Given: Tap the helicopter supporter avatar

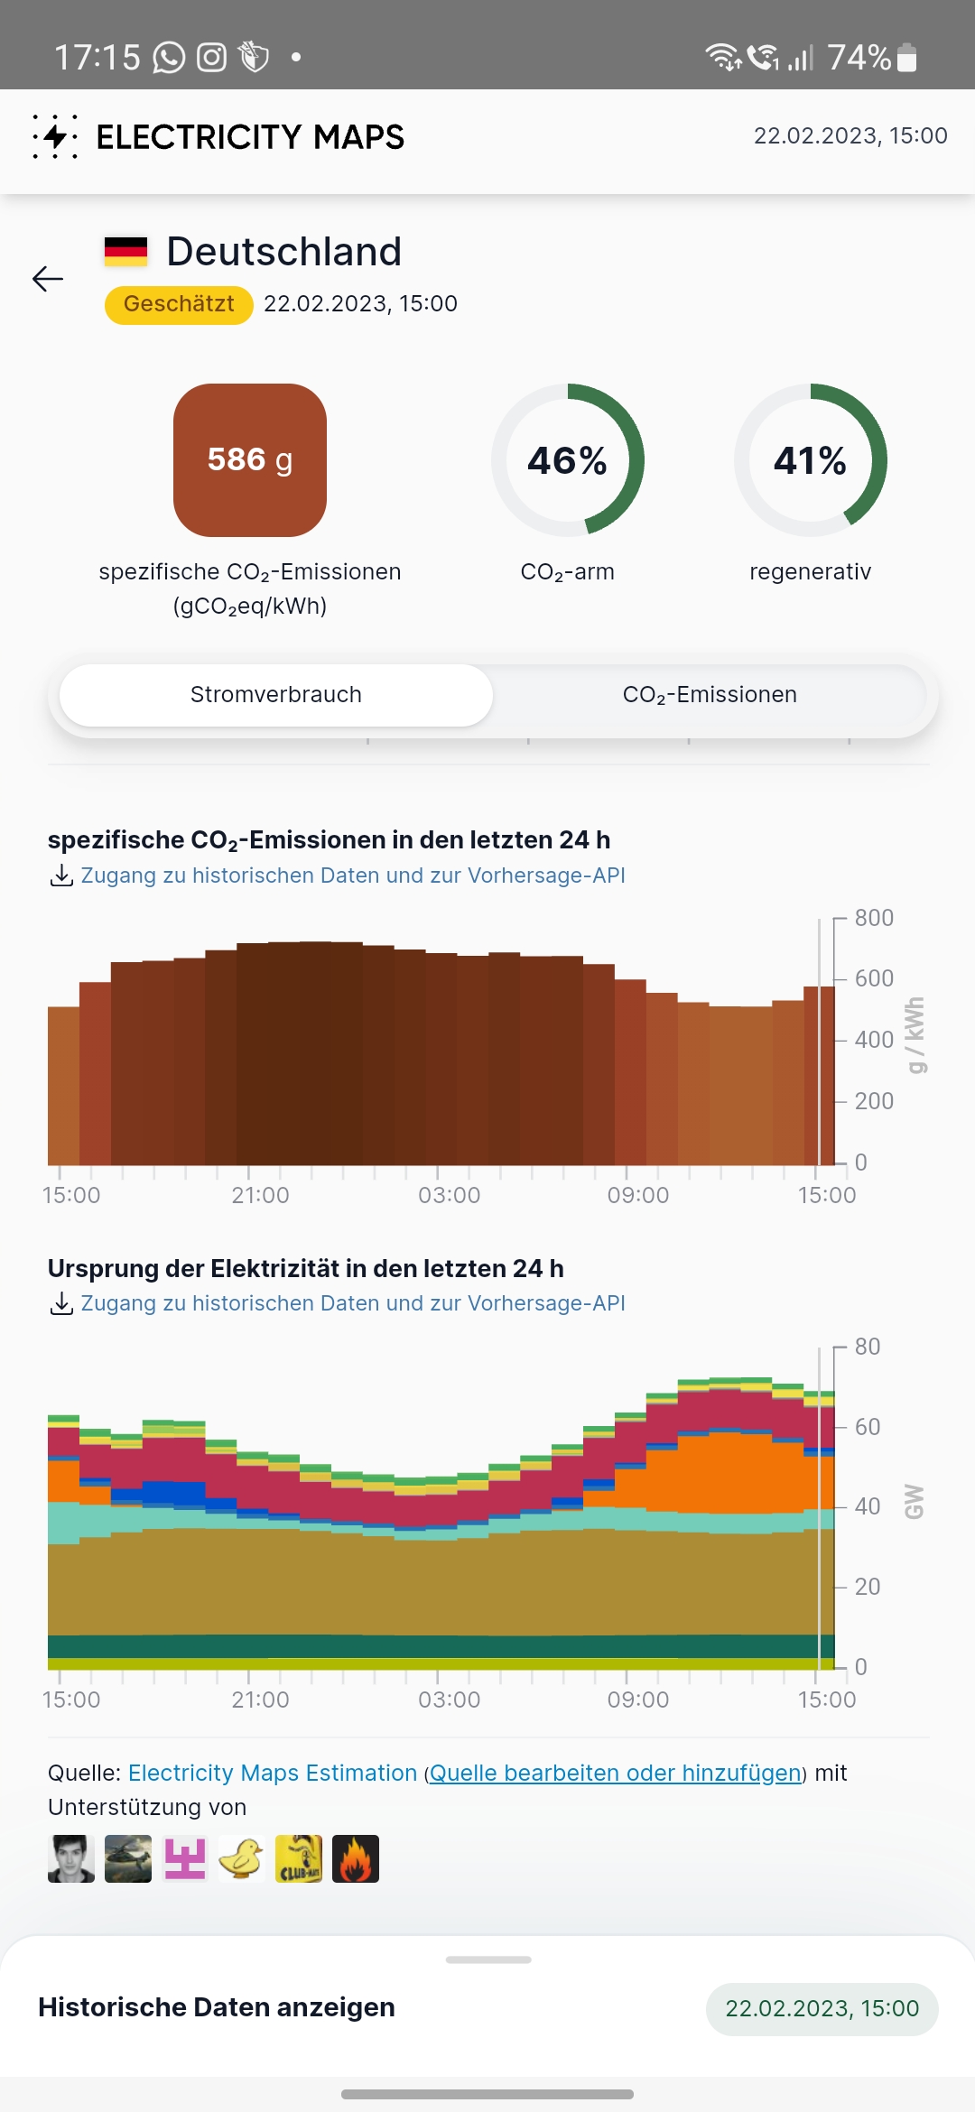Looking at the screenshot, I should point(127,1857).
